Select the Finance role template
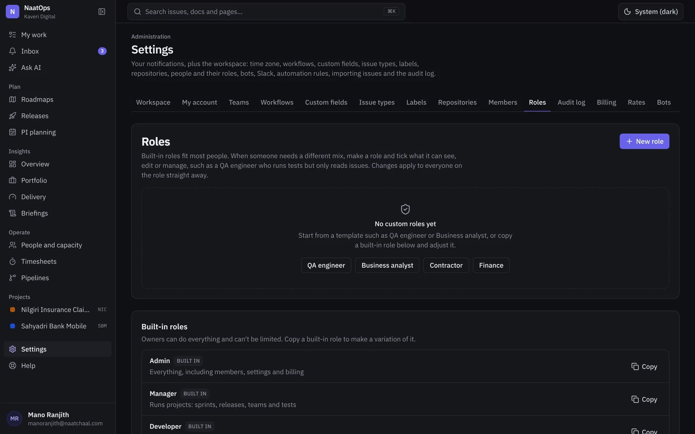 pos(491,265)
